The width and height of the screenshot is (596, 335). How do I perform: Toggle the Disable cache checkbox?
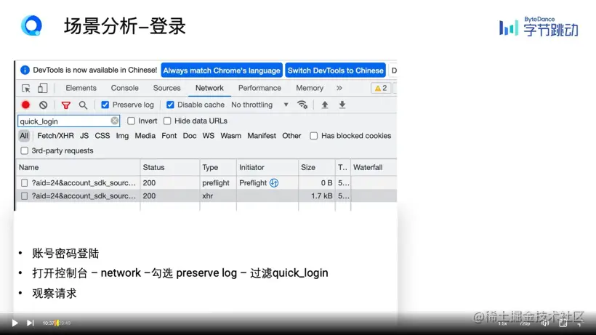pyautogui.click(x=170, y=105)
